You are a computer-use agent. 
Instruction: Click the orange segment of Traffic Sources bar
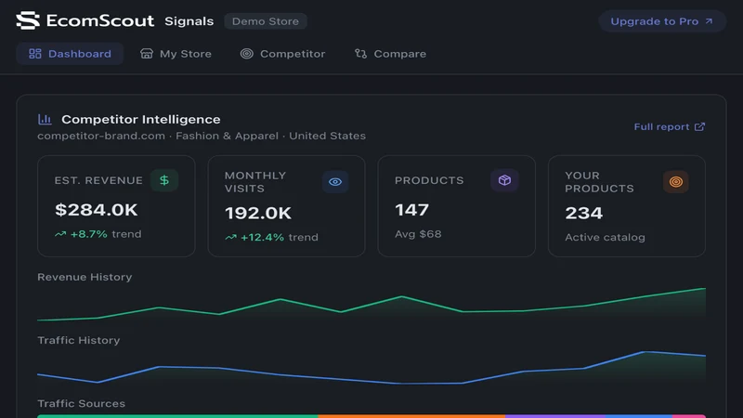[411, 416]
